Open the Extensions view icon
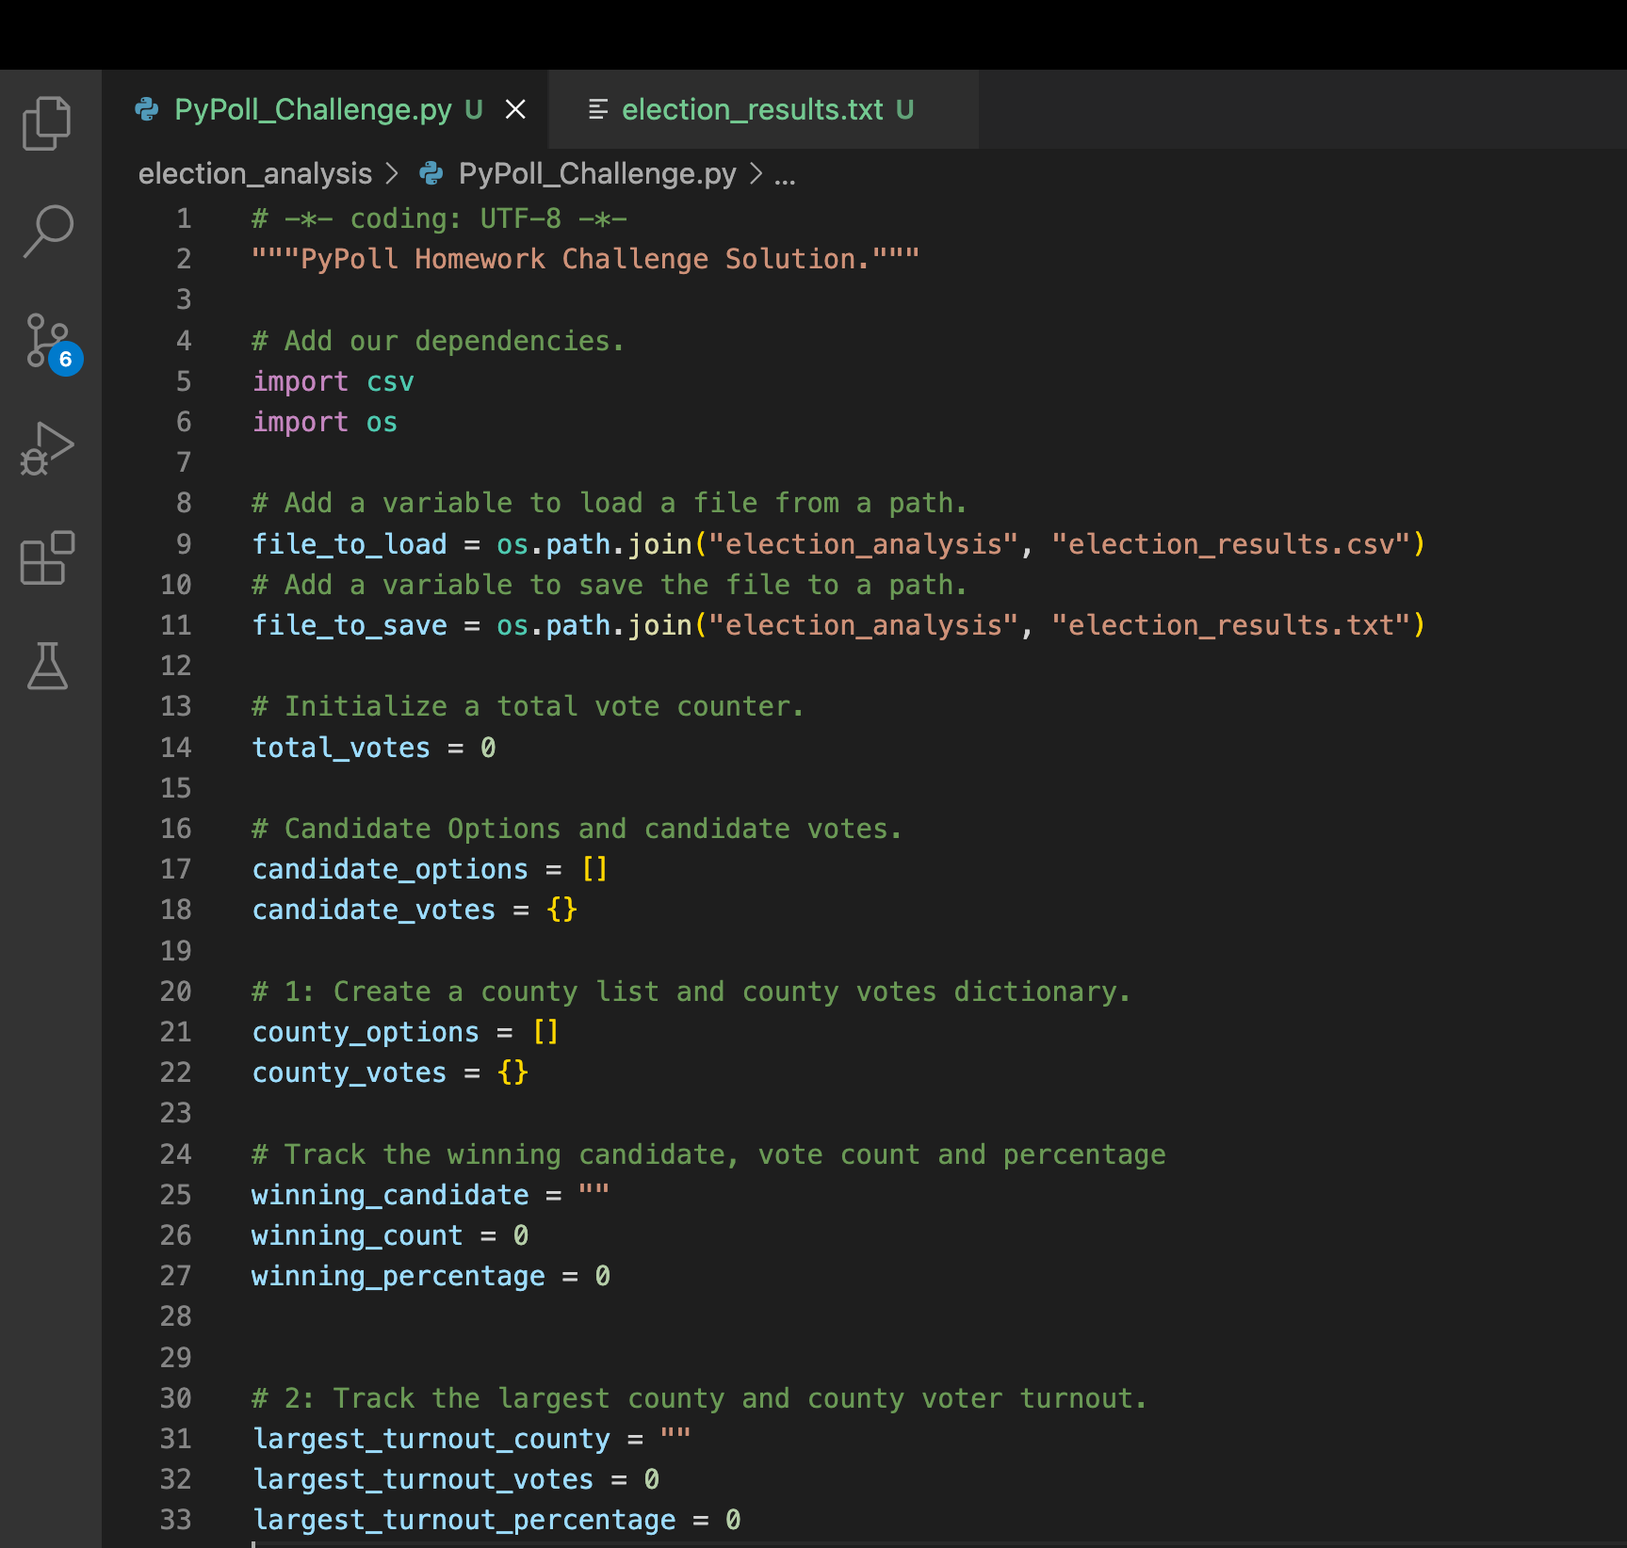The height and width of the screenshot is (1548, 1627). 47,557
